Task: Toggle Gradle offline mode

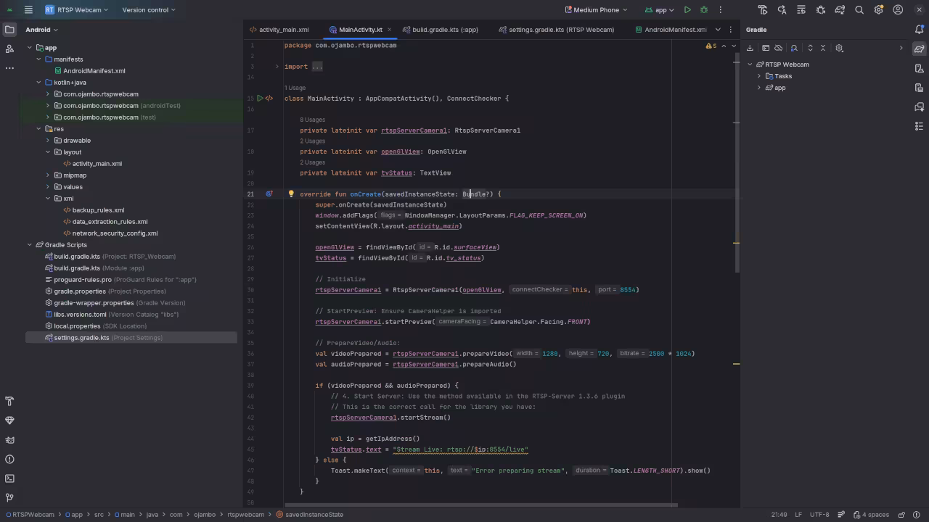Action: (x=779, y=48)
